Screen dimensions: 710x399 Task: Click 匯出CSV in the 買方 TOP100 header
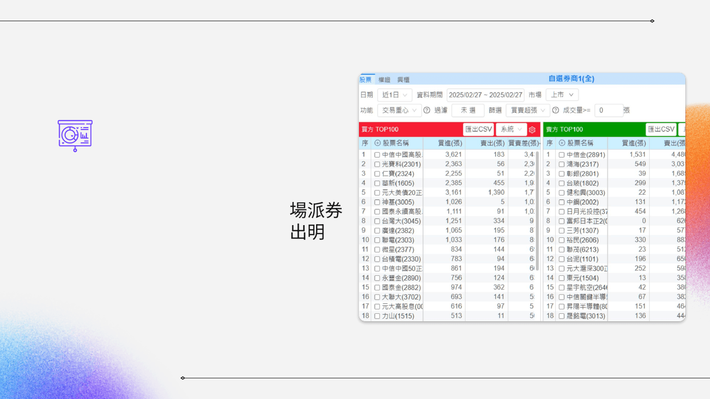478,130
